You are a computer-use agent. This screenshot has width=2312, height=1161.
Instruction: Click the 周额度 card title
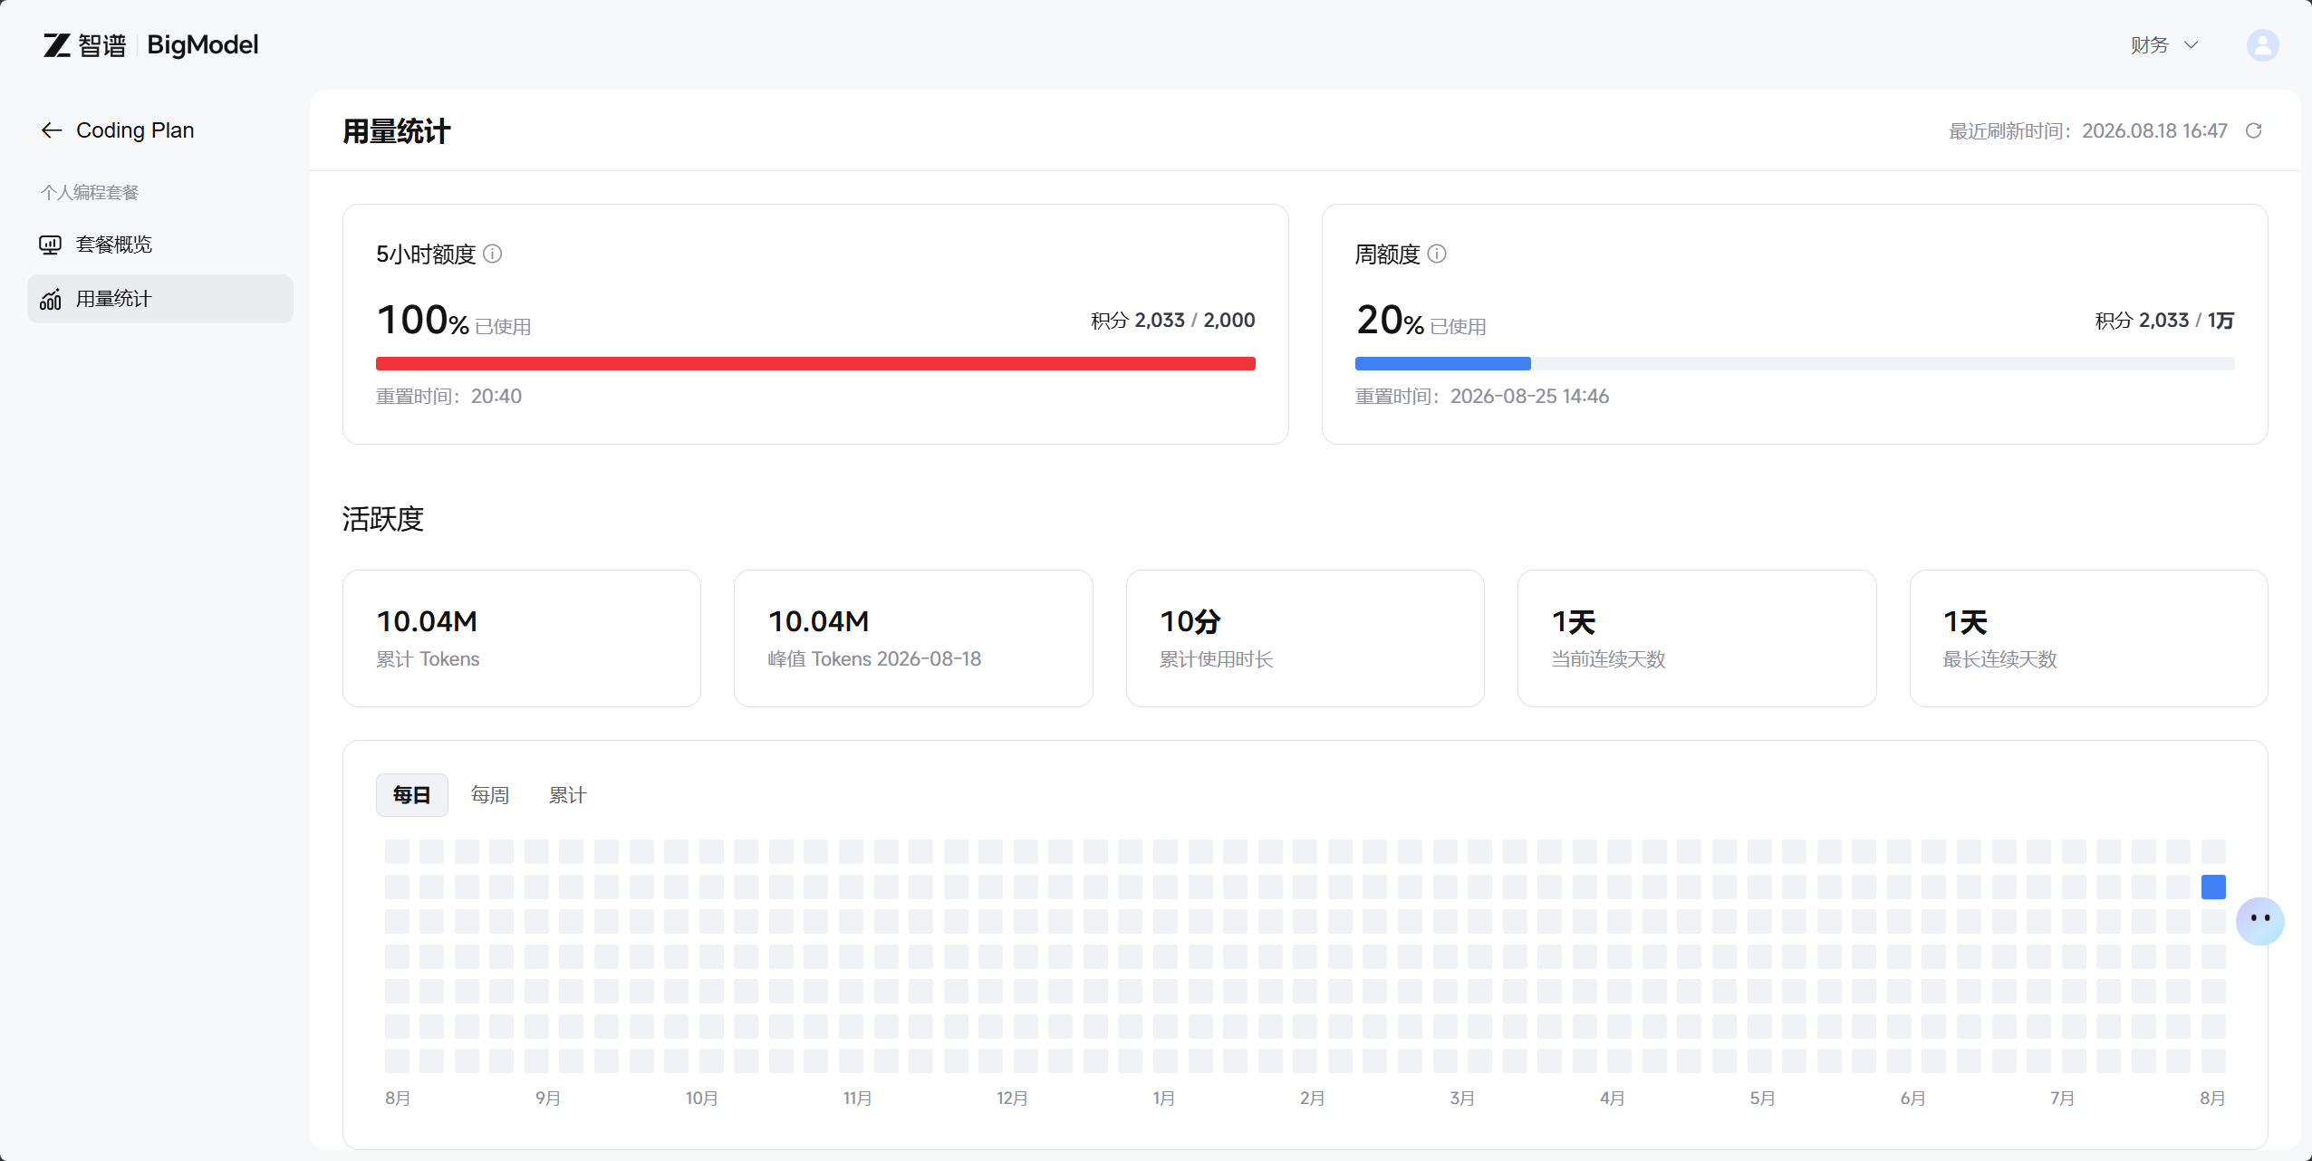pos(1387,254)
